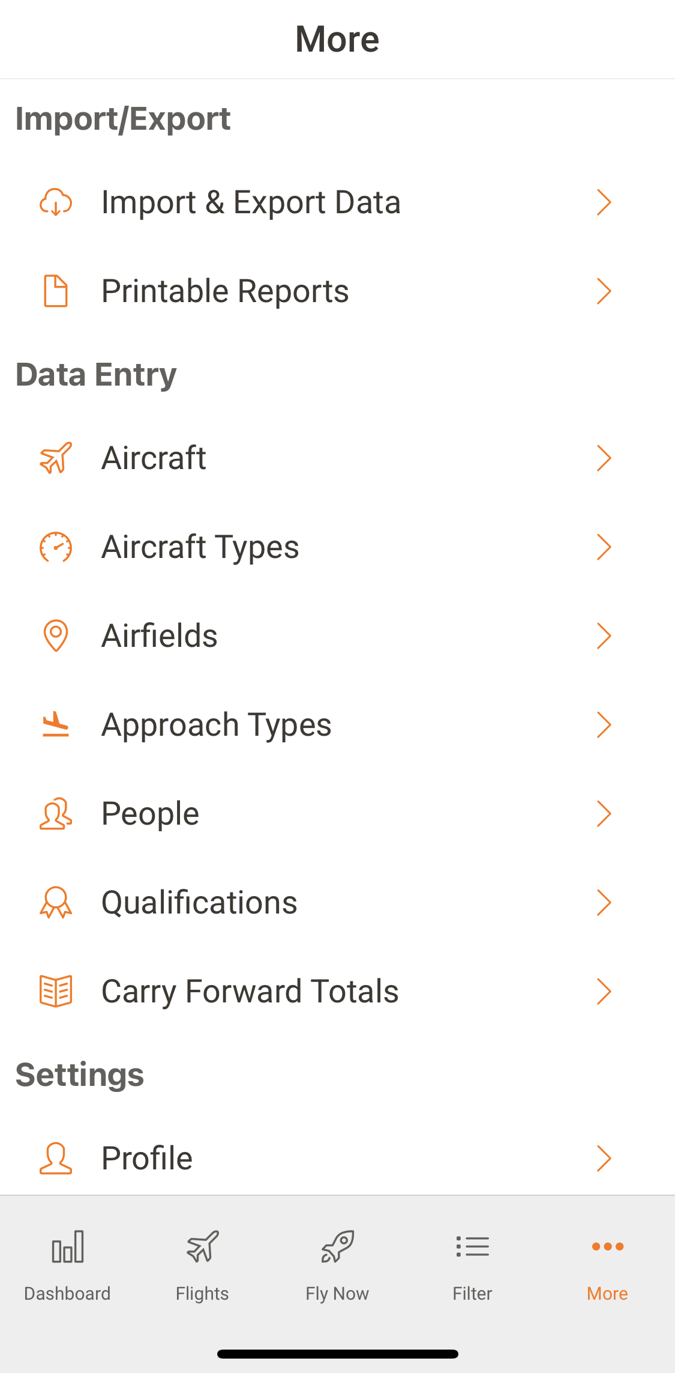Tap the award ribbon Qualifications icon
The width and height of the screenshot is (675, 1373).
coord(56,903)
